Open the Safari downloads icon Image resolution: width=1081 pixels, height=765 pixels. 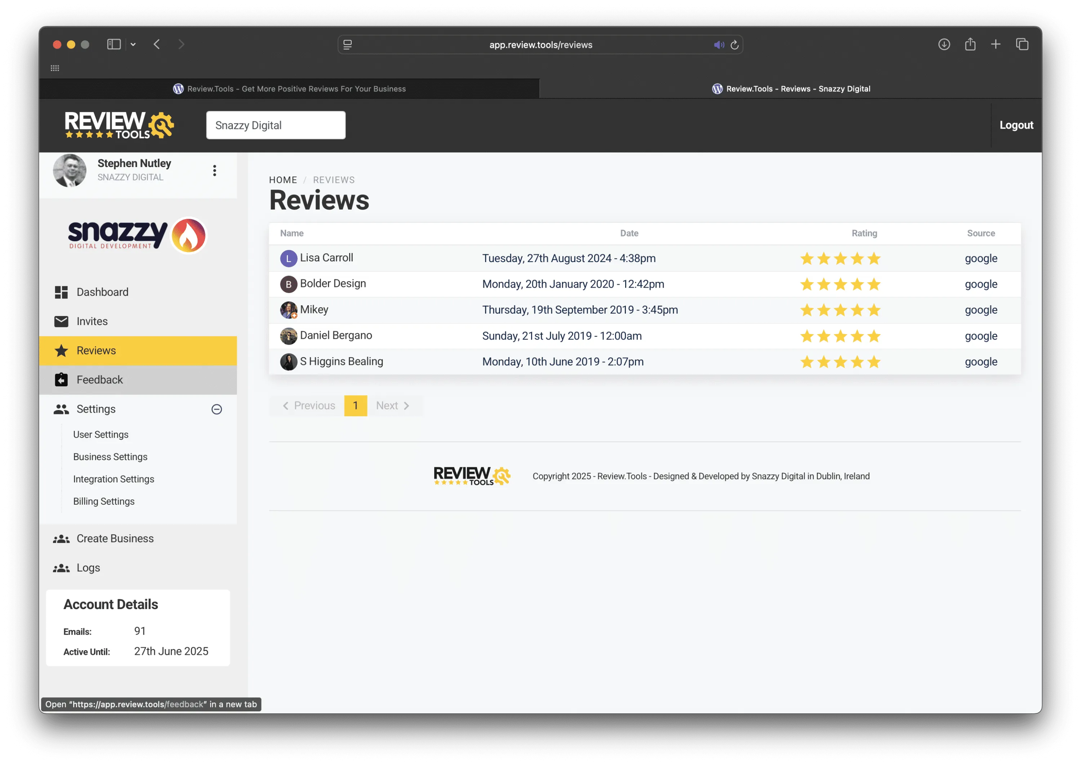944,45
